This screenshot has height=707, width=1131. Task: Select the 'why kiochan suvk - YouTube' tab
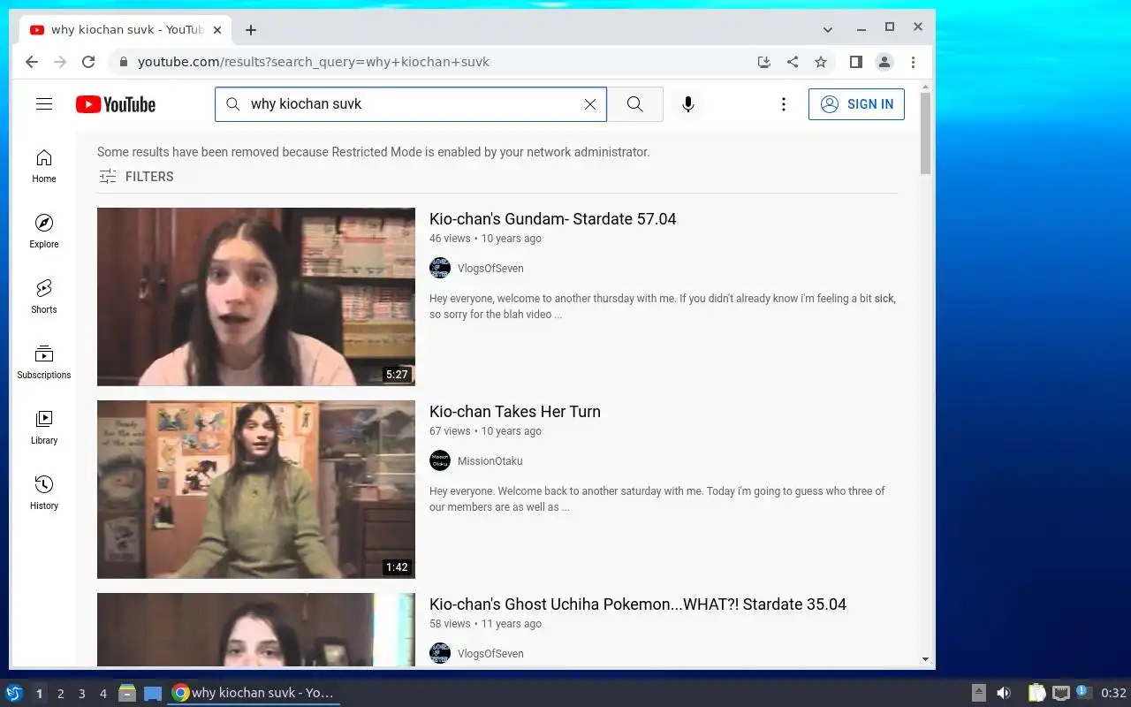tap(125, 30)
